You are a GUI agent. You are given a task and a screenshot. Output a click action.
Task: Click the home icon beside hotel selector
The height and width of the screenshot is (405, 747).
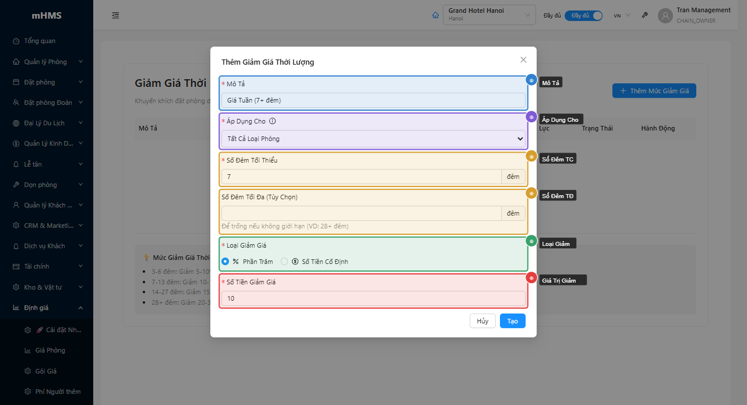pos(435,16)
